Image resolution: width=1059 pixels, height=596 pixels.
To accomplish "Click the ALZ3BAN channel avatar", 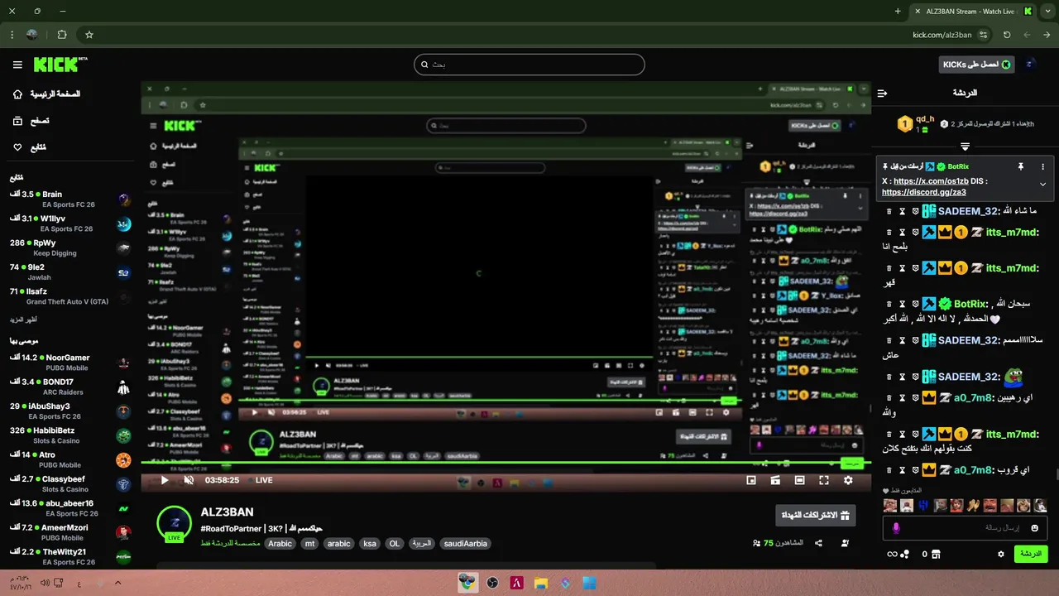I will pos(174,522).
